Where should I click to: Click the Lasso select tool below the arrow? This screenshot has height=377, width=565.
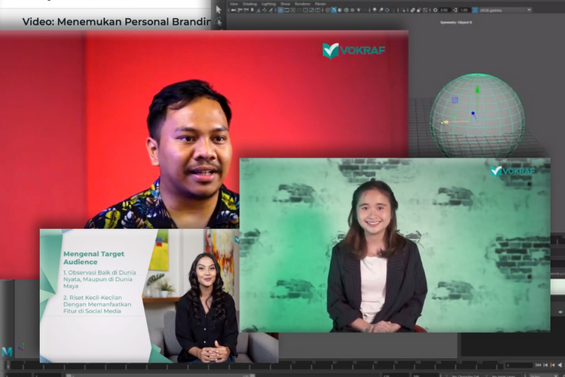pyautogui.click(x=218, y=23)
